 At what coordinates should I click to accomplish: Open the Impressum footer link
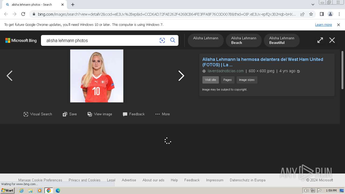[x=215, y=180]
